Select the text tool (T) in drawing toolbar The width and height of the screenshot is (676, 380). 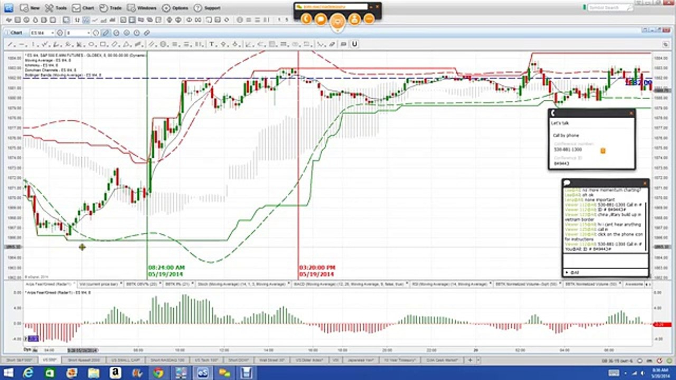coord(211,44)
